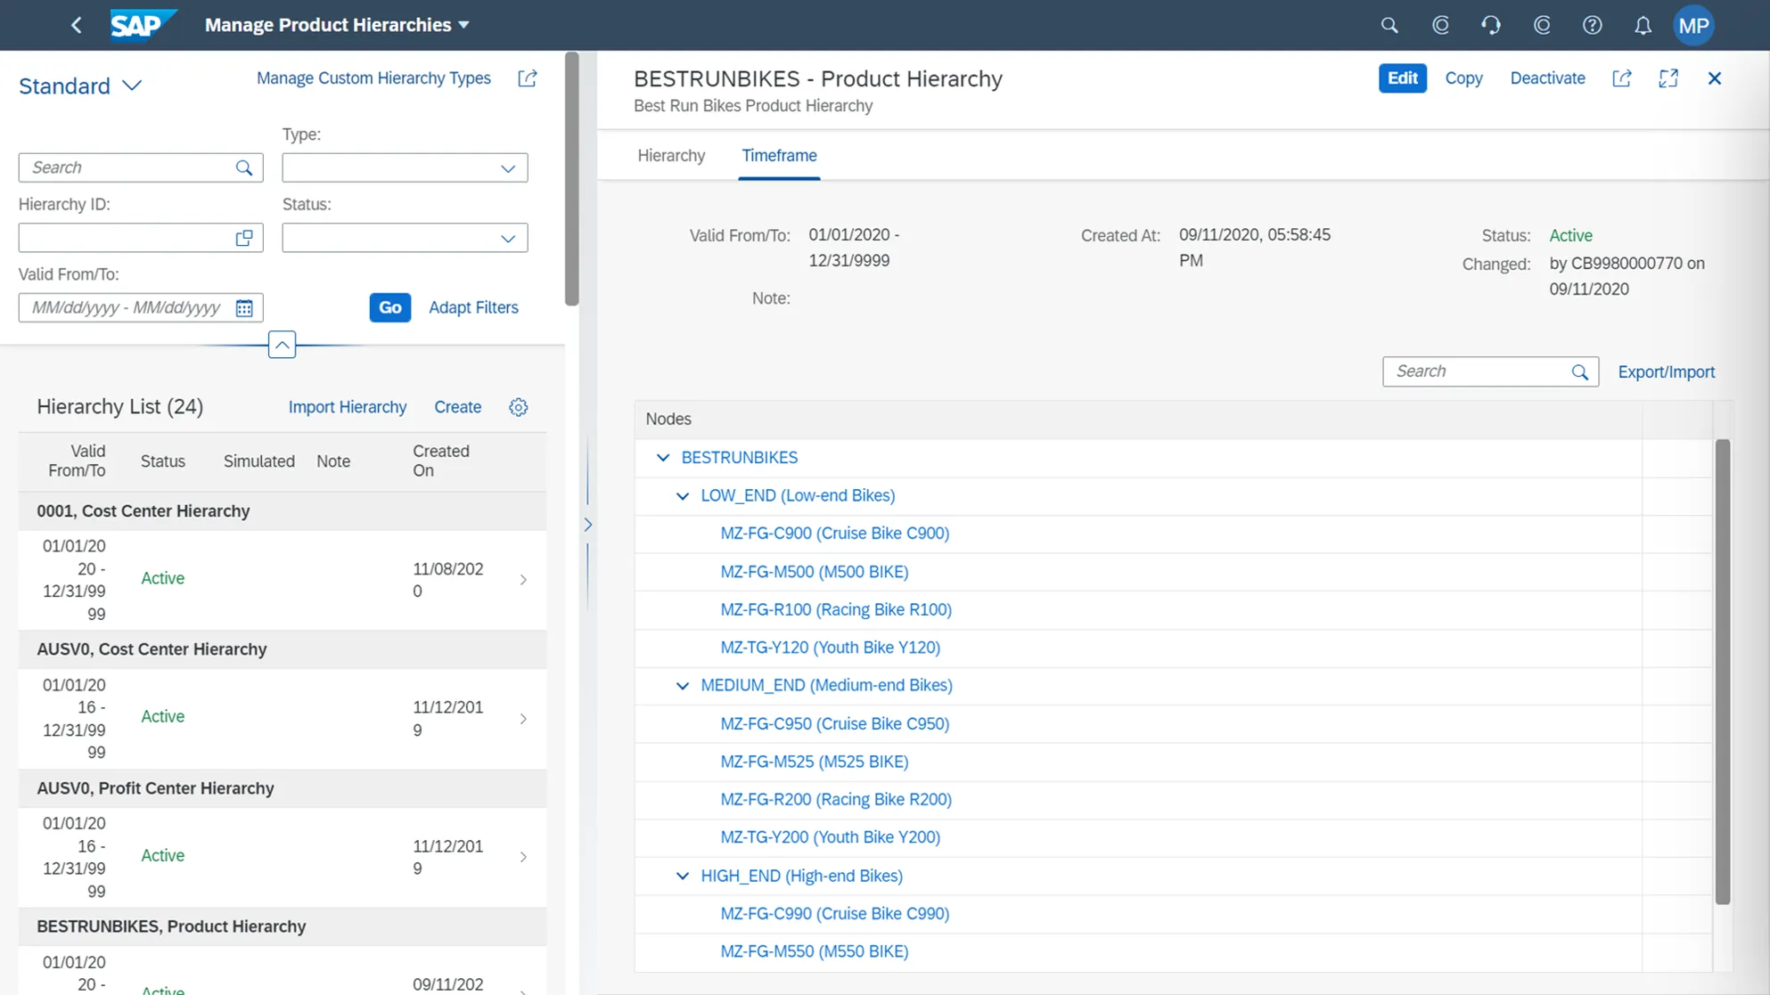Viewport: 1770px width, 995px height.
Task: Collapse the filter bar header
Action: coord(282,345)
